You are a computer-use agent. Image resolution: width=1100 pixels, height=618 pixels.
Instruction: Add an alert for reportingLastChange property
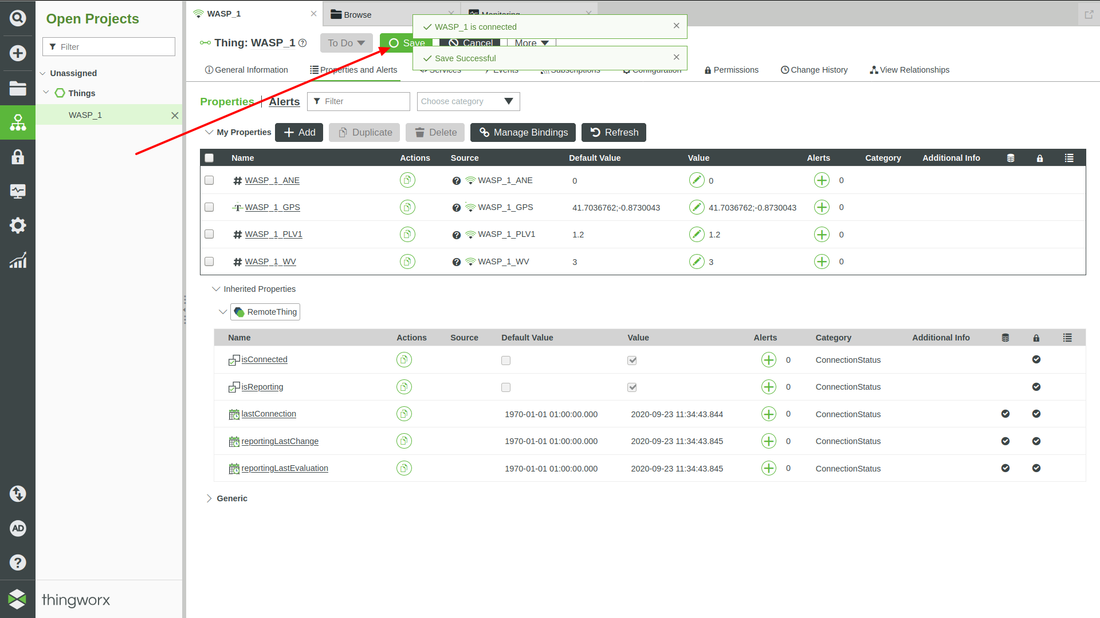[769, 441]
